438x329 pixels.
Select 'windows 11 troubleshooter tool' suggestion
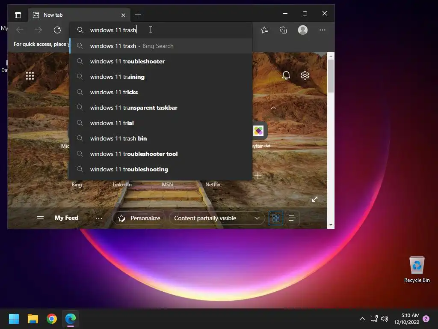click(161, 154)
